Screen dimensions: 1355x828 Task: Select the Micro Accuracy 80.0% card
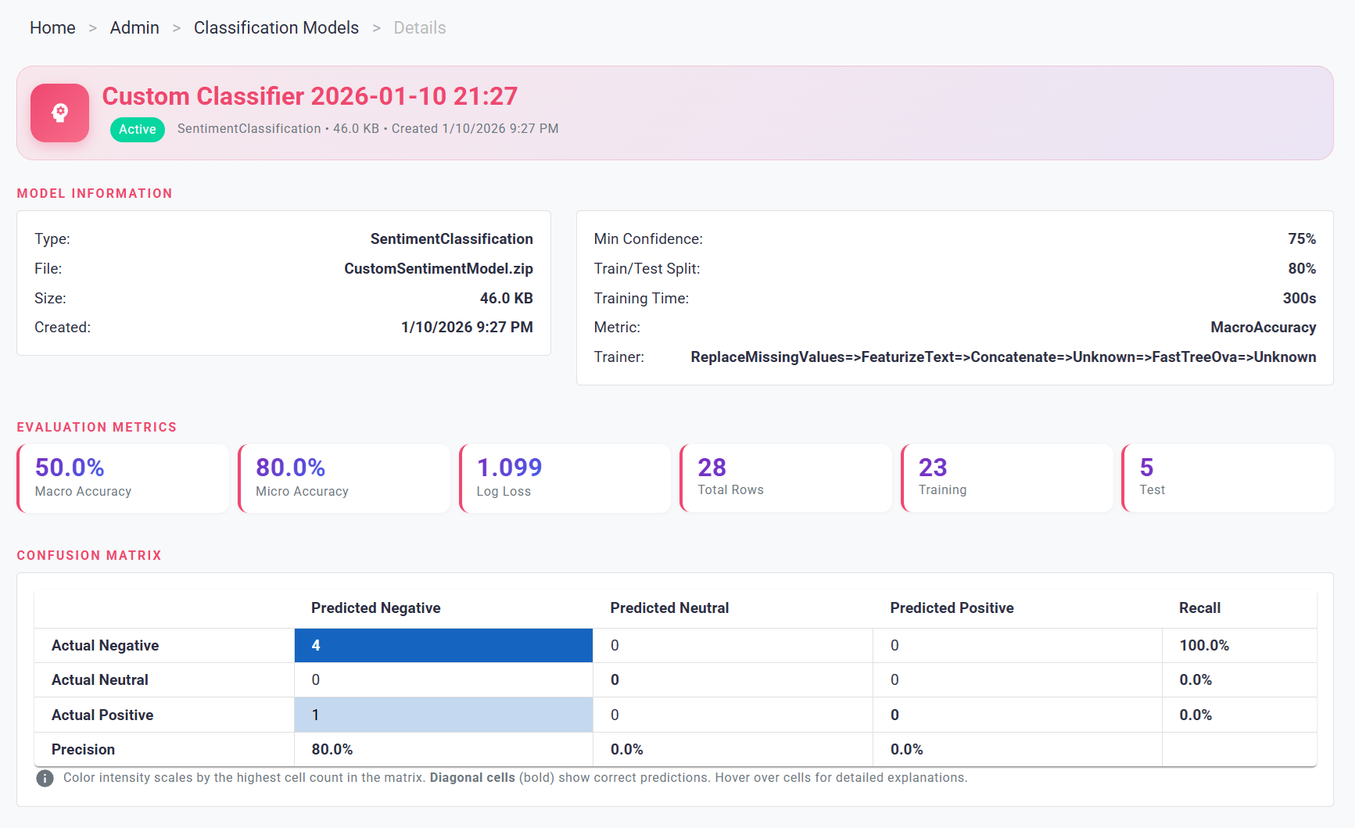click(344, 479)
